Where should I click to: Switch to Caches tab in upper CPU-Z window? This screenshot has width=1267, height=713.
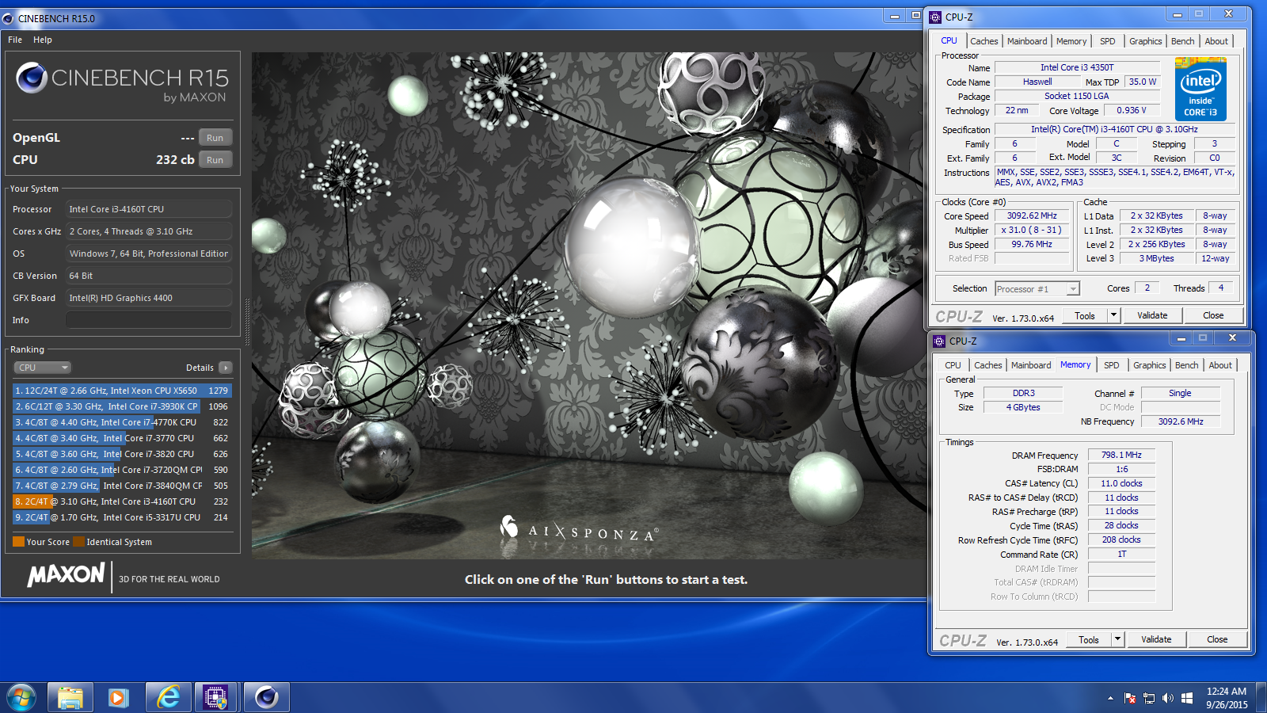[x=984, y=41]
